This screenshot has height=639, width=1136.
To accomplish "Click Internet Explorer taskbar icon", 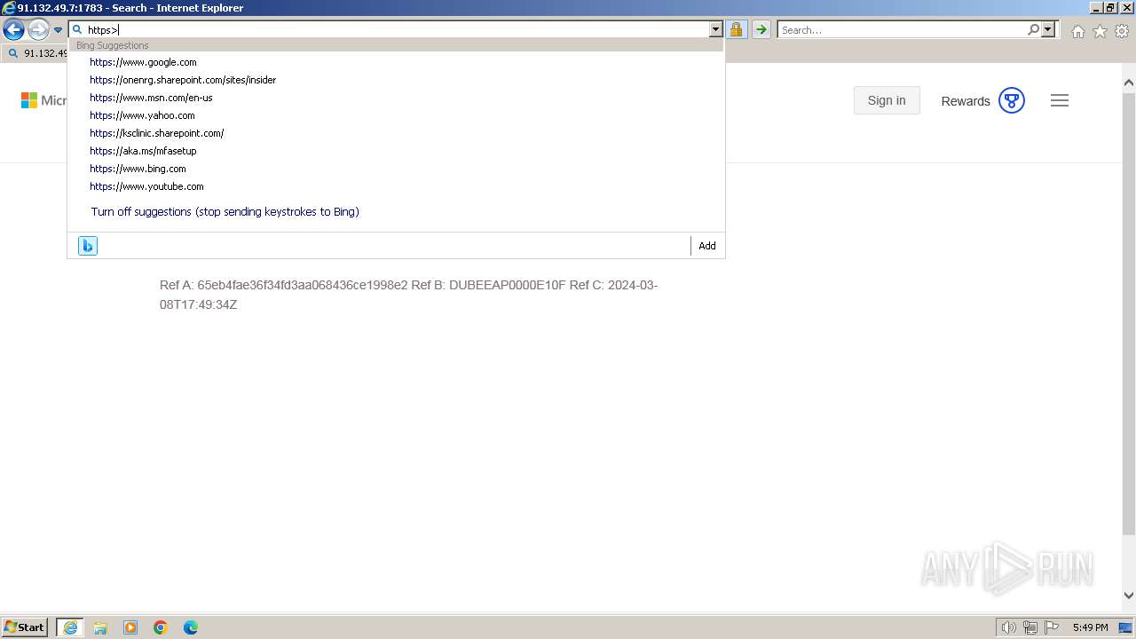I will click(70, 627).
